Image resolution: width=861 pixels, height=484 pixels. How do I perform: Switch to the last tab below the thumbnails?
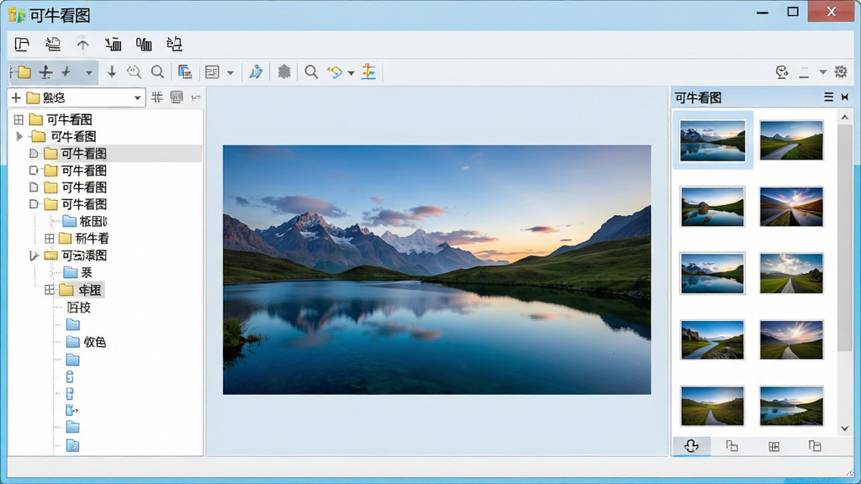[815, 445]
